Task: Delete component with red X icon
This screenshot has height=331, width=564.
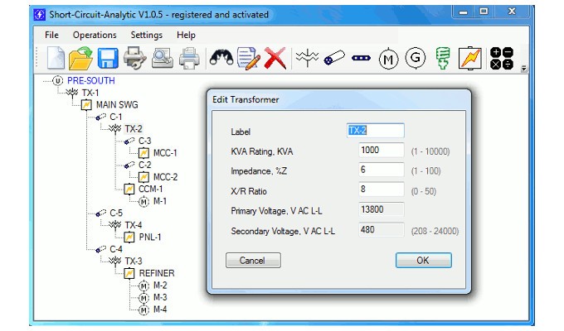Action: (x=275, y=58)
